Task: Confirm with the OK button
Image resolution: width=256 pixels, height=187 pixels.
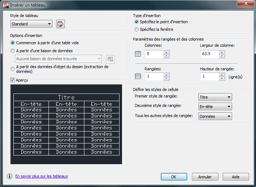Action: [174, 177]
